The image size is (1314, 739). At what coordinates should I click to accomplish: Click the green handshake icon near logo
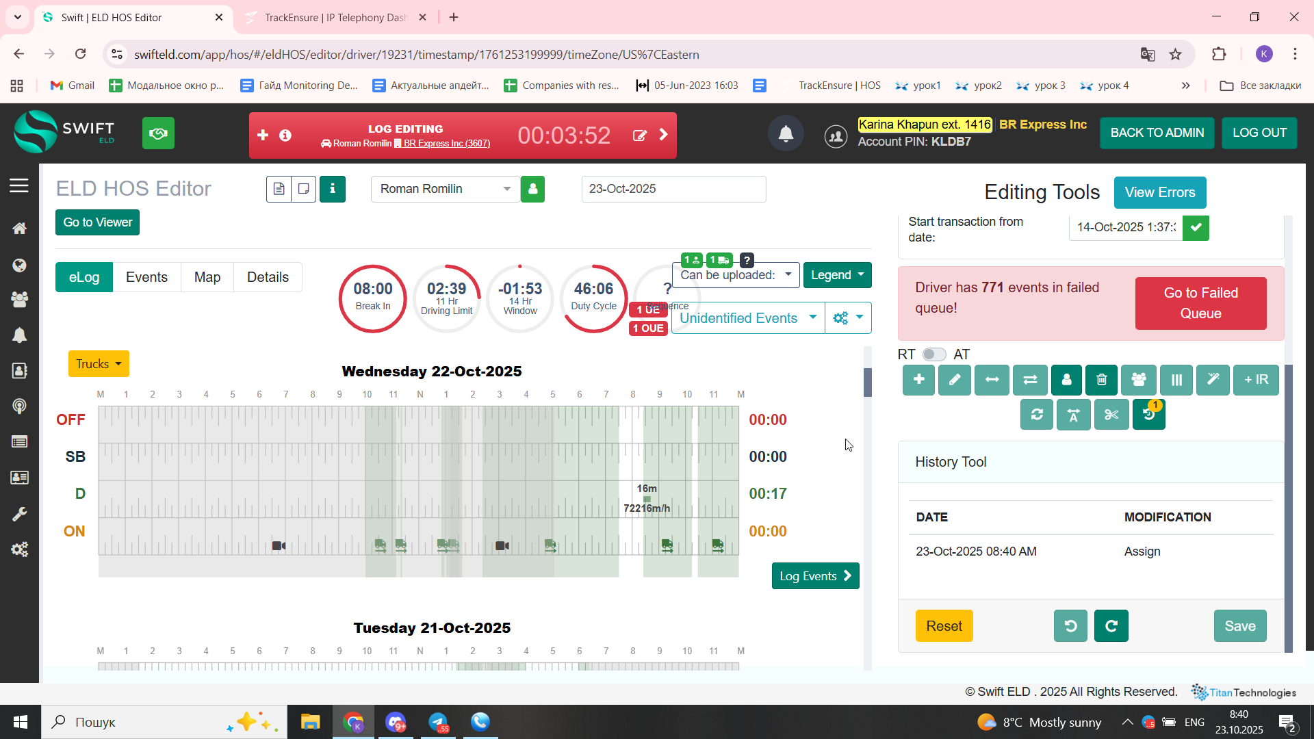point(158,133)
